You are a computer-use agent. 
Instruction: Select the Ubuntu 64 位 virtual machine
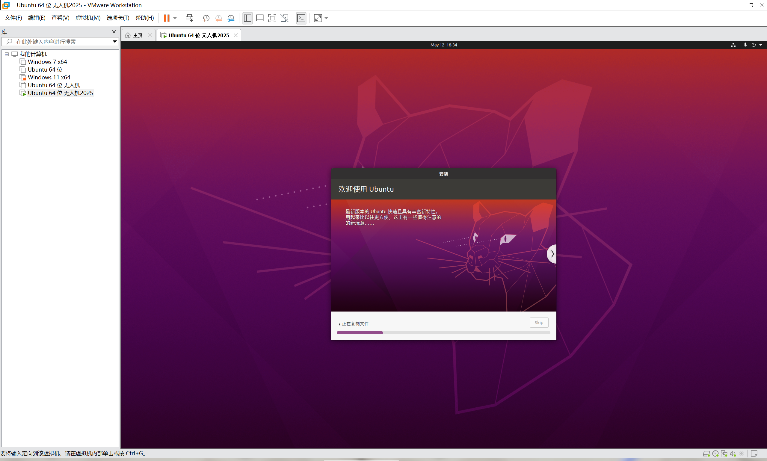click(x=45, y=69)
